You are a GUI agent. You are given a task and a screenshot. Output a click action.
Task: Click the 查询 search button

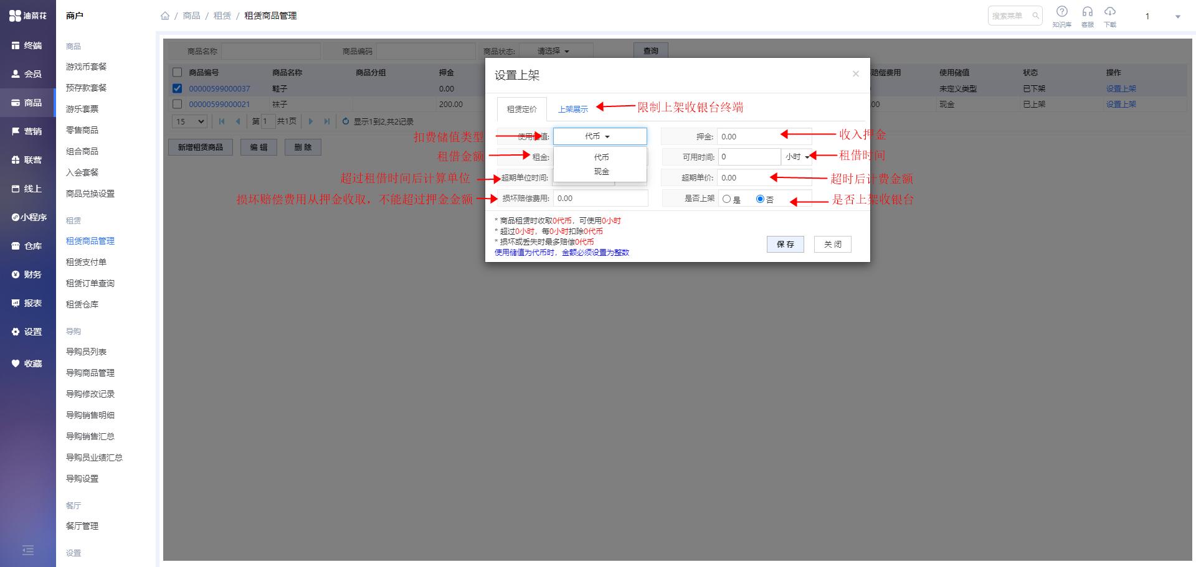(x=651, y=51)
